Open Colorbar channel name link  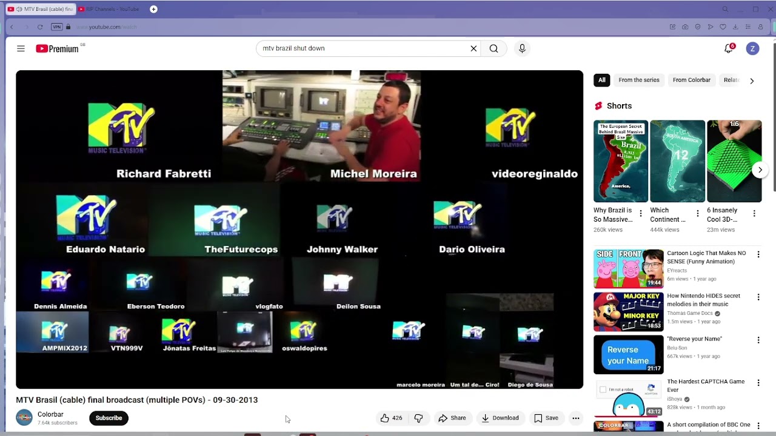point(50,414)
